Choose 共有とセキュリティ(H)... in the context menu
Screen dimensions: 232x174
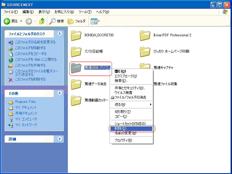(x=131, y=88)
